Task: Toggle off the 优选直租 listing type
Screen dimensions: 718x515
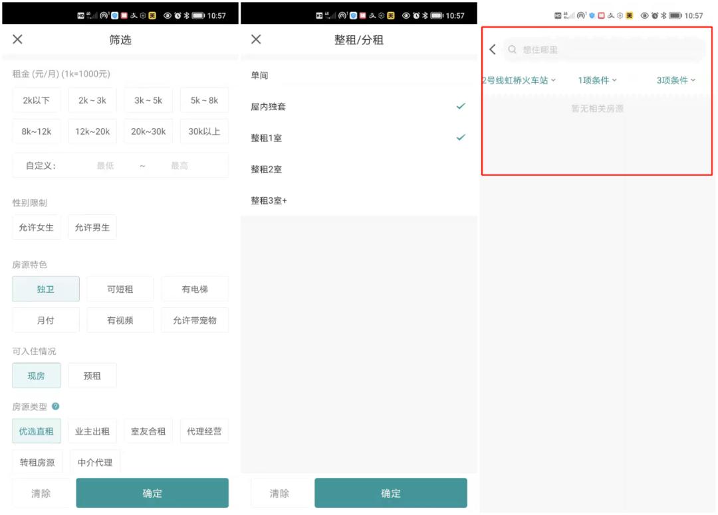Action: [x=37, y=431]
